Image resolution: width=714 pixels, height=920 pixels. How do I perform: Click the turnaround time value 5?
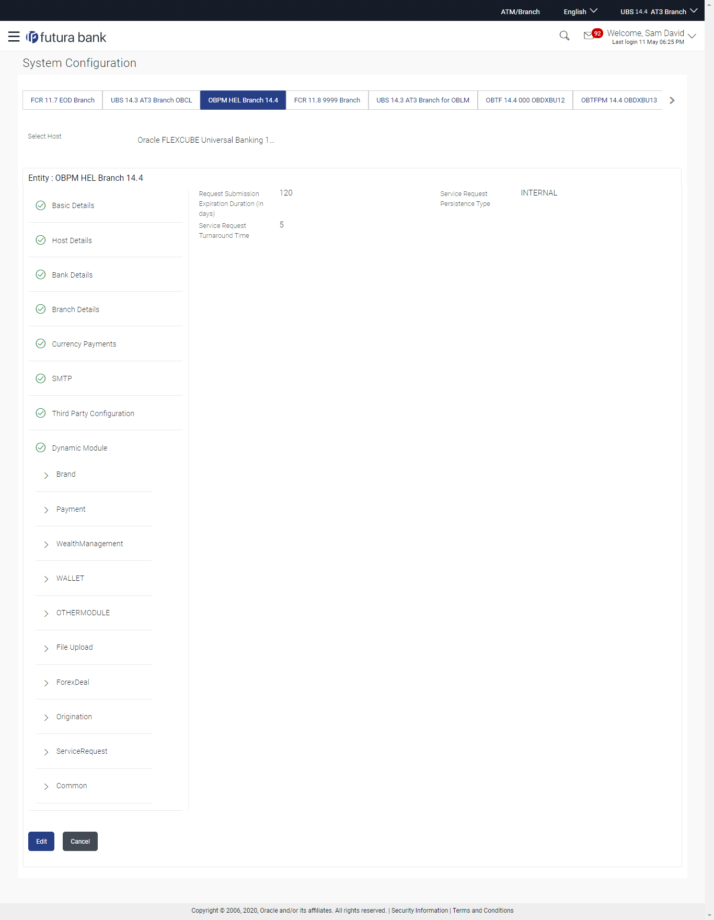pos(282,225)
